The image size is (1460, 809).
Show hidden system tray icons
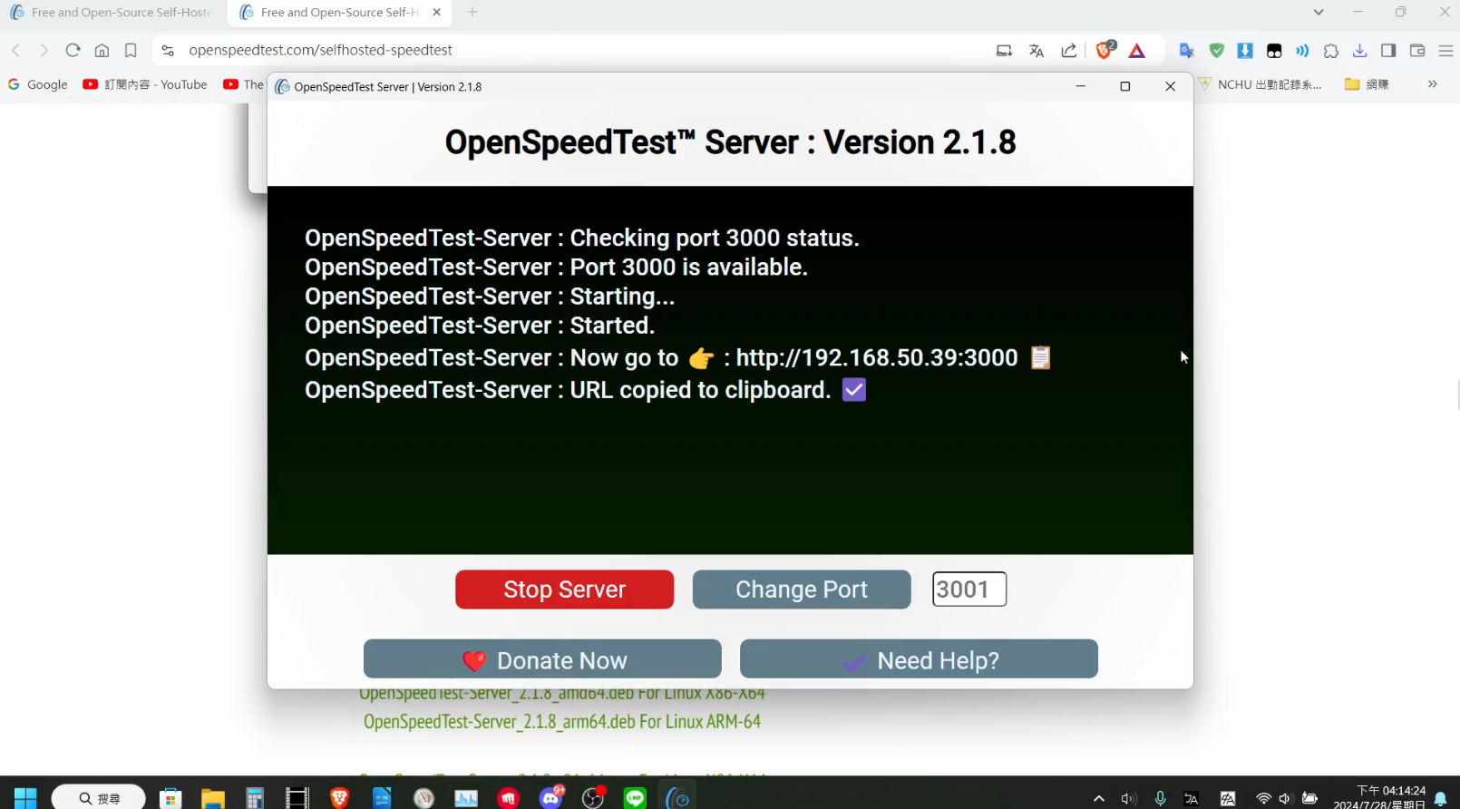[x=1099, y=798]
